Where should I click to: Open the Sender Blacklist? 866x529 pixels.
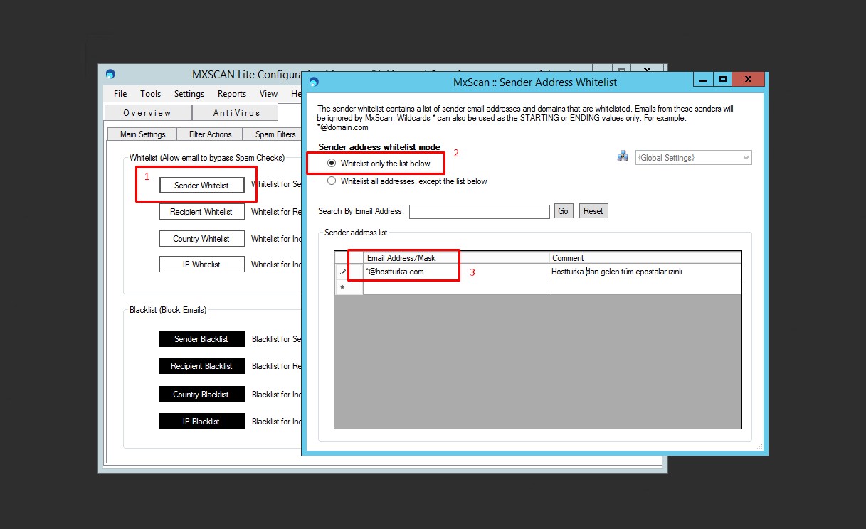(x=201, y=338)
